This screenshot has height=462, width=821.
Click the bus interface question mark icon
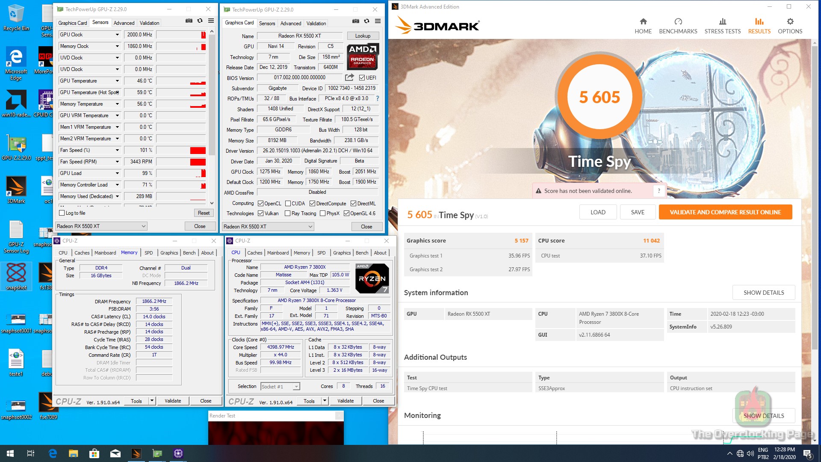point(377,98)
